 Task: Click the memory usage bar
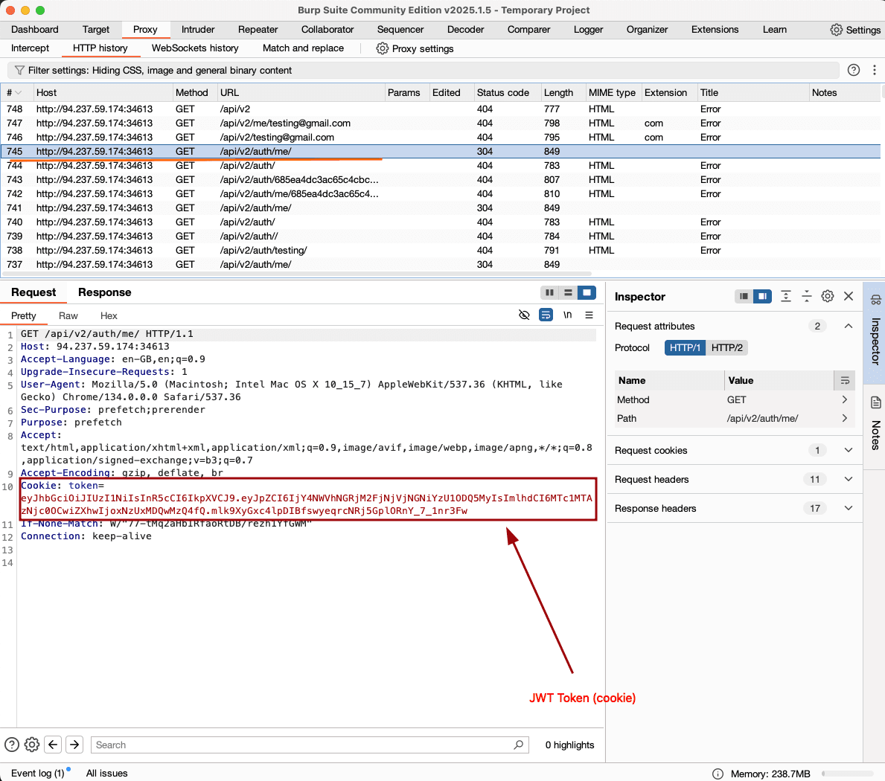[x=847, y=774]
